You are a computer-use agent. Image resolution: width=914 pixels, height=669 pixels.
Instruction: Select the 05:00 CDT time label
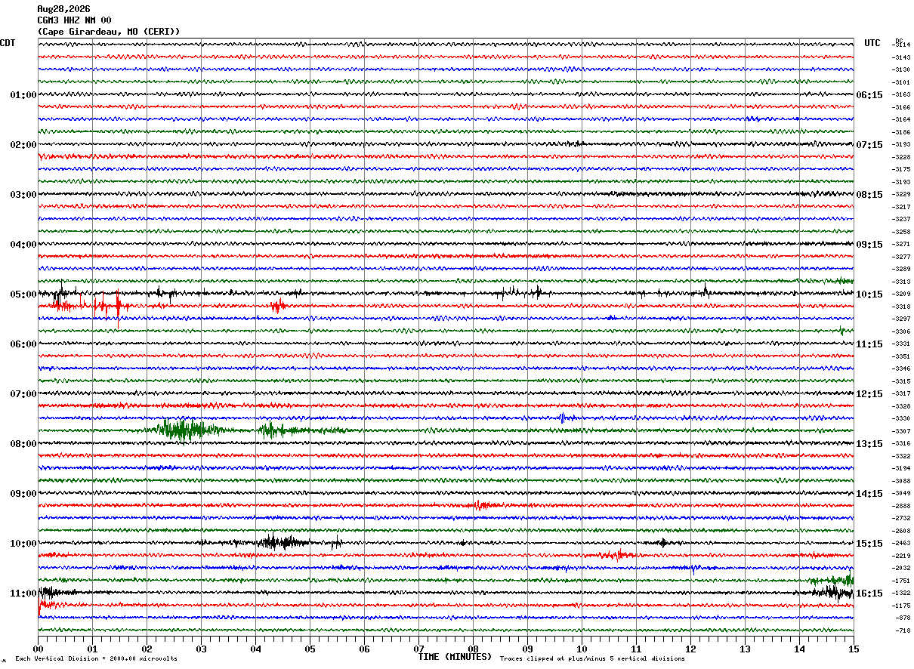[23, 294]
